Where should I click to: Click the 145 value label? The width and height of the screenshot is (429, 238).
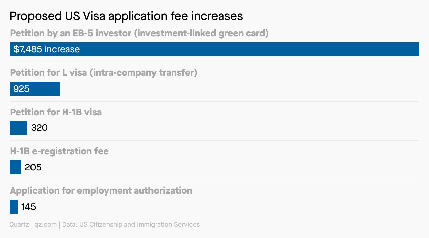click(28, 207)
